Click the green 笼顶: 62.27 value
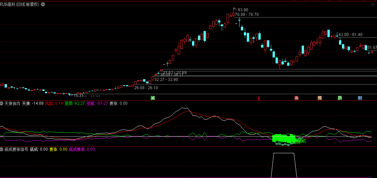This screenshot has width=377, height=178. pyautogui.click(x=75, y=104)
